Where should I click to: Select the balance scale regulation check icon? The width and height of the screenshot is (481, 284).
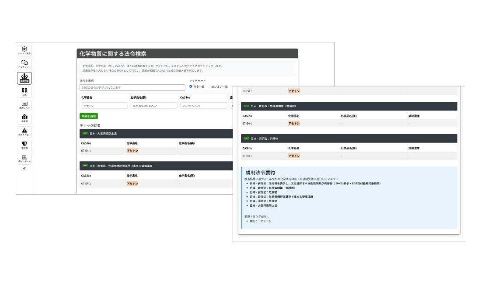pyautogui.click(x=24, y=77)
